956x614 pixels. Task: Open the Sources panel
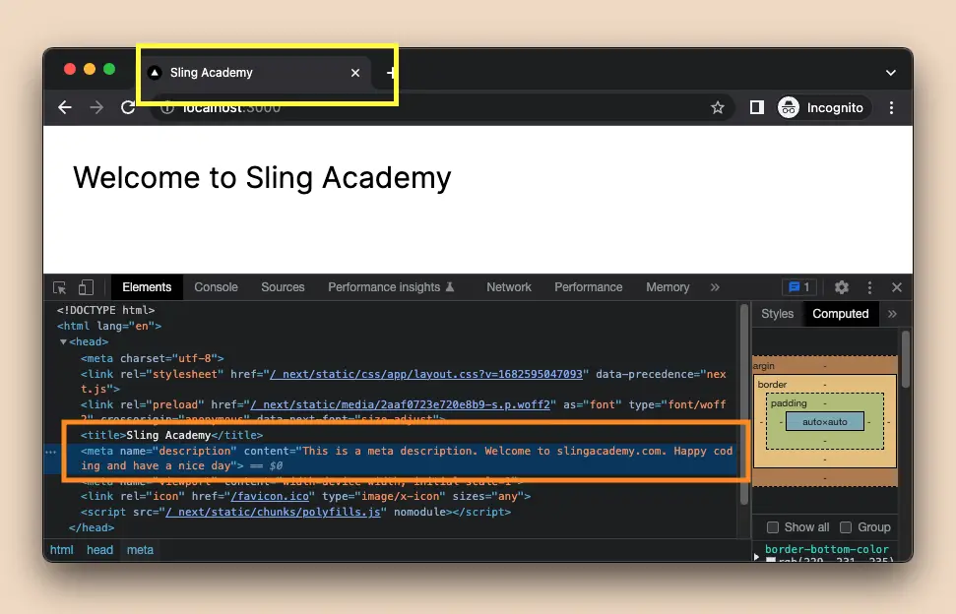click(x=283, y=287)
